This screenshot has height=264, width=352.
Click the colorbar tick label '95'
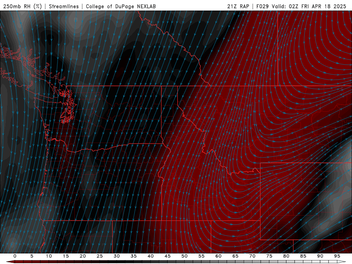click(x=337, y=256)
